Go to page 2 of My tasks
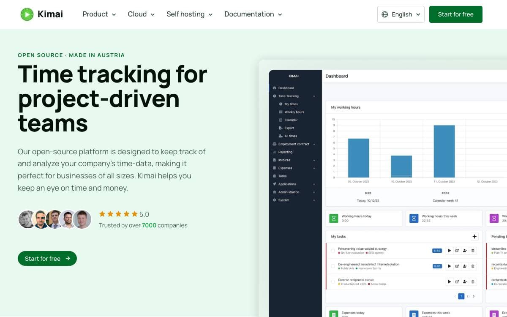The image size is (507, 317). tap(467, 296)
